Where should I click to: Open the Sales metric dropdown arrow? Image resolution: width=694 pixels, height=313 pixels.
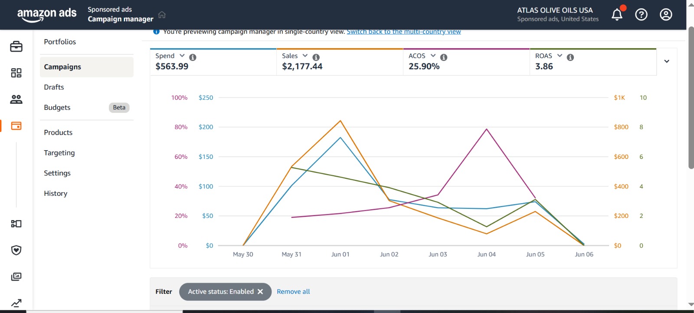pyautogui.click(x=305, y=56)
